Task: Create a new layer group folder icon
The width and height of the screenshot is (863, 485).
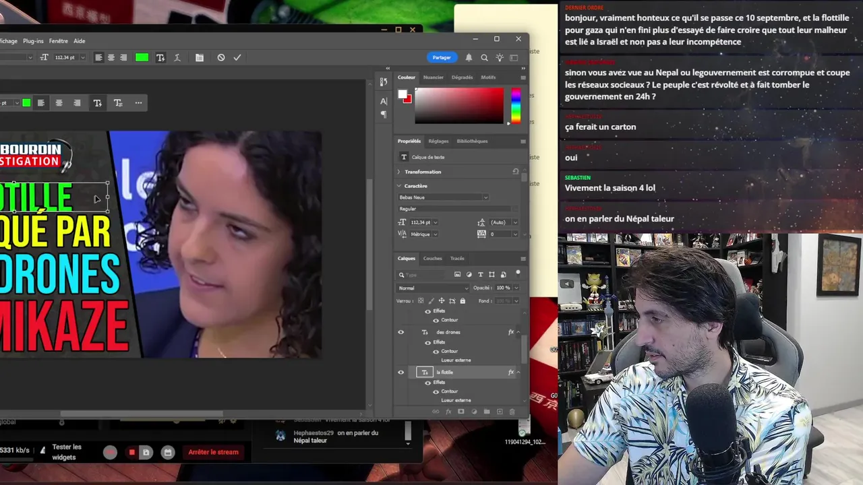Action: [x=487, y=412]
